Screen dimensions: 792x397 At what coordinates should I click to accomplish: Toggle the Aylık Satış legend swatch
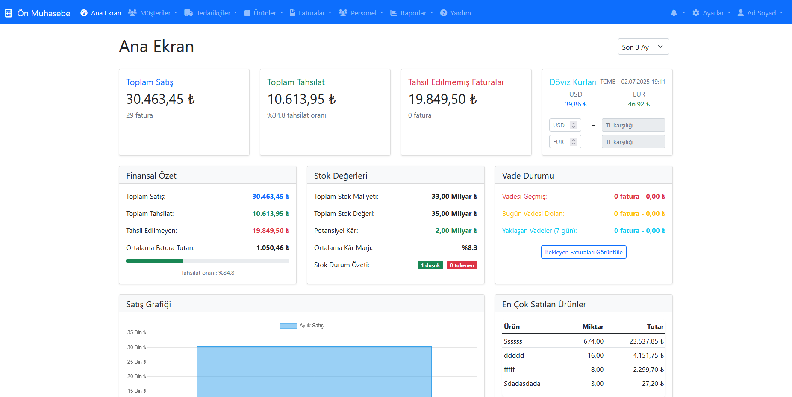click(x=288, y=326)
